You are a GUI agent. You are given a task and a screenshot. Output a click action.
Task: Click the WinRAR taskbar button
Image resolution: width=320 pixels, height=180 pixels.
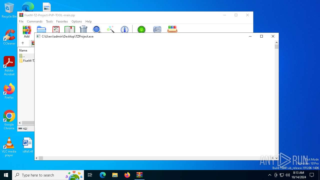pos(139,175)
